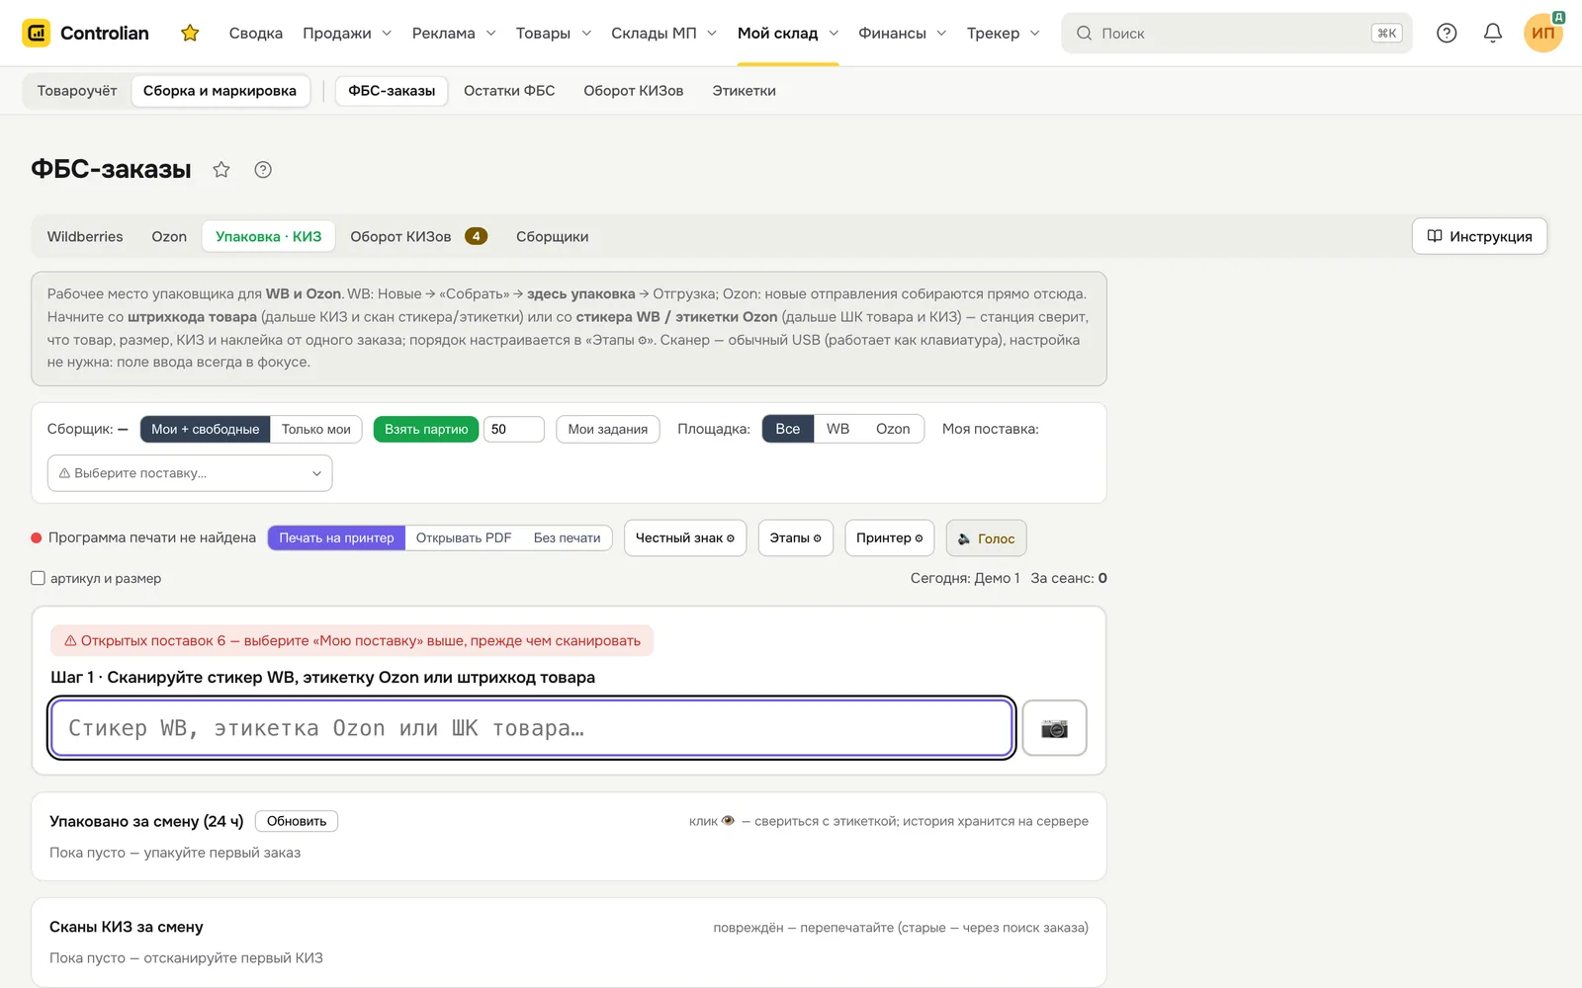Screen dimensions: 1582x988
Task: Expand the Склады МП menu
Action: pos(664,34)
